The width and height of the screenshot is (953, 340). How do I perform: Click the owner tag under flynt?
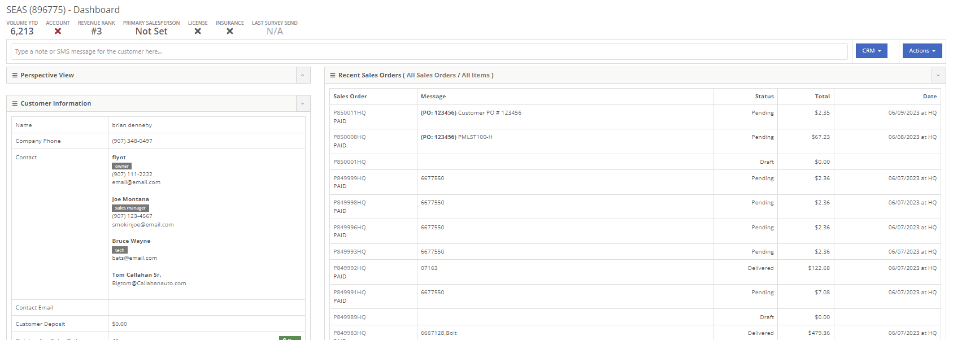[x=121, y=167]
